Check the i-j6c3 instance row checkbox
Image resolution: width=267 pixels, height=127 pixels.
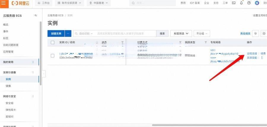(x=53, y=56)
